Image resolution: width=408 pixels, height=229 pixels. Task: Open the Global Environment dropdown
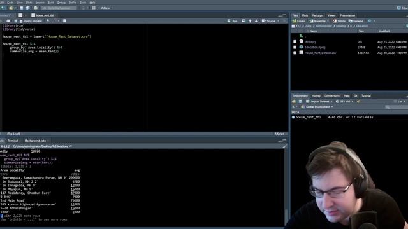click(317, 107)
